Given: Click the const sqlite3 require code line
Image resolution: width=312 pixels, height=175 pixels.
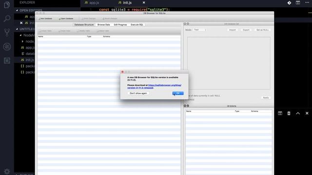Looking at the screenshot, I should pyautogui.click(x=135, y=10).
